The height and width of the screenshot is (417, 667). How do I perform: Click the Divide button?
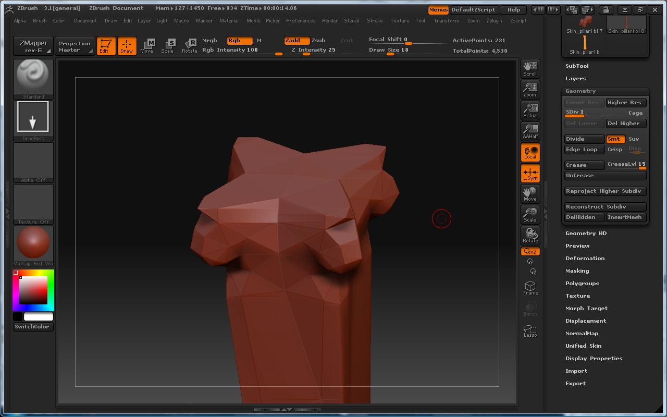583,139
